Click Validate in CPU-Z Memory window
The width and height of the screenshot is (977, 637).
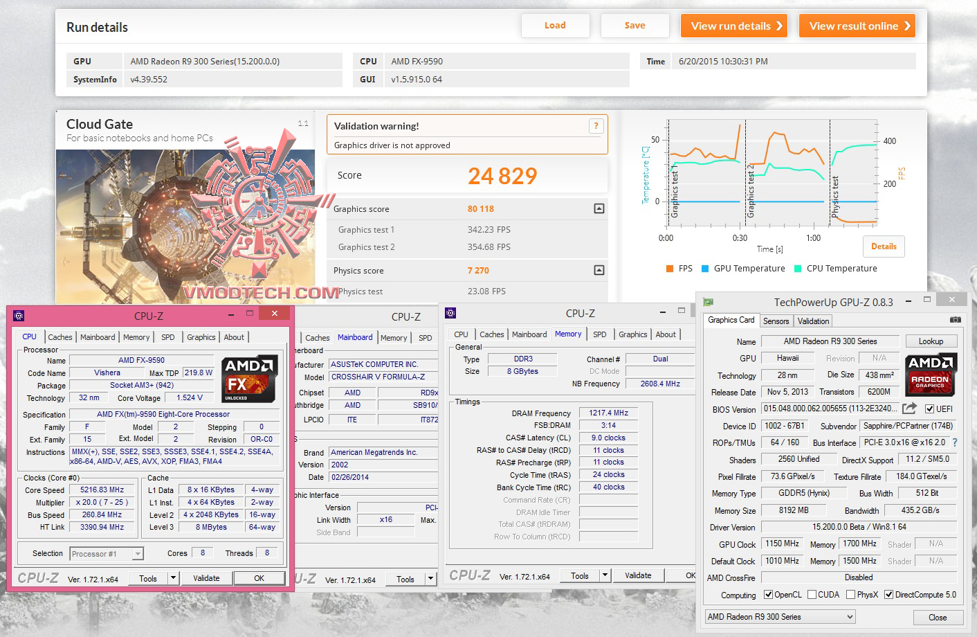pyautogui.click(x=638, y=575)
